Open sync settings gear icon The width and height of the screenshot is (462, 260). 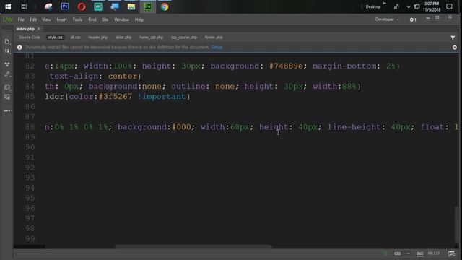(412, 19)
